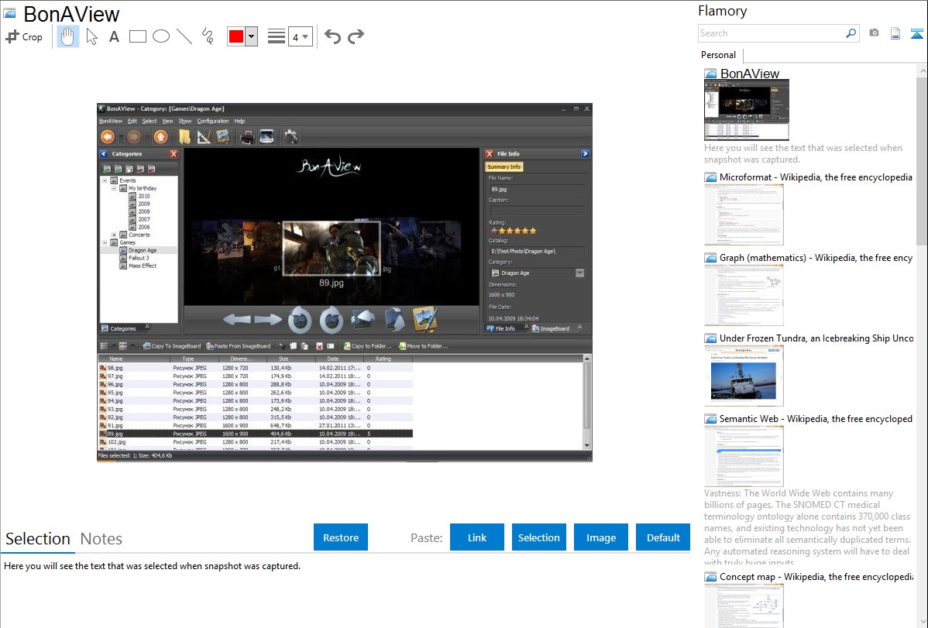
Task: Click the edit image pencil icon
Action: pyautogui.click(x=425, y=320)
